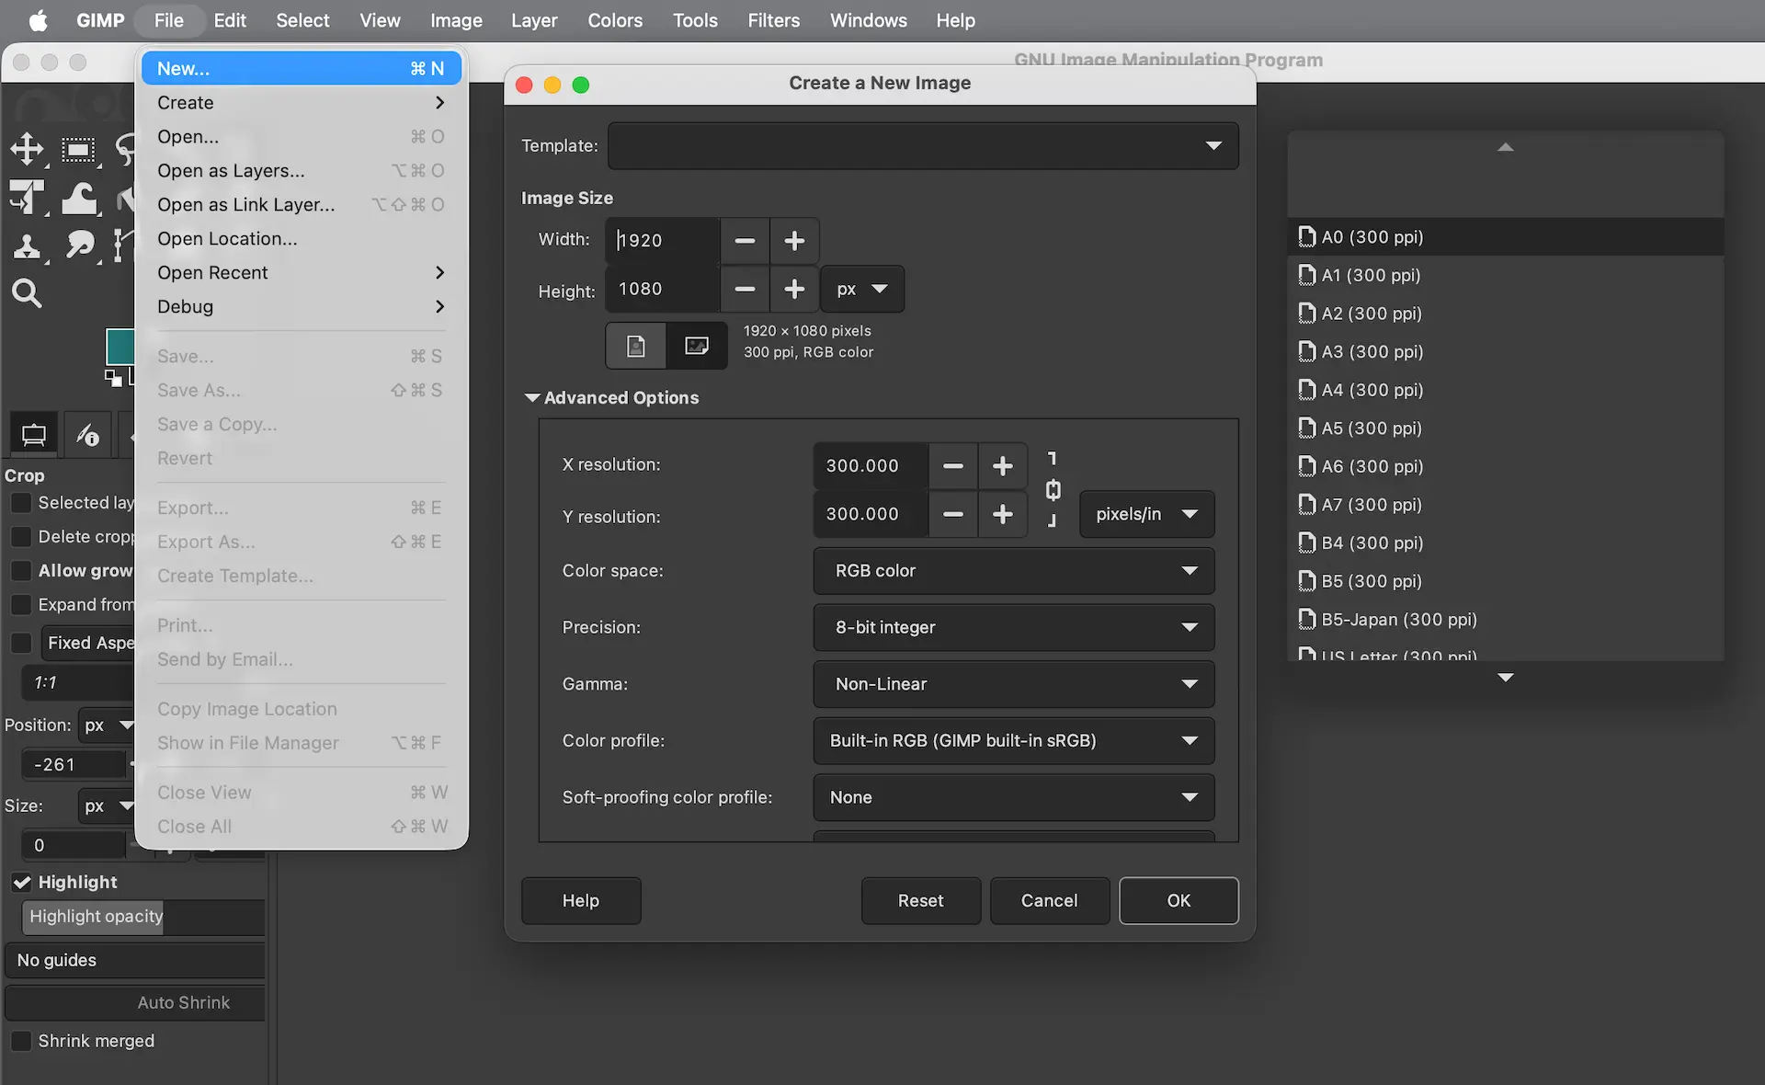Select the Zoom magnifier tool
Viewport: 1765px width, 1085px height.
pyautogui.click(x=27, y=293)
